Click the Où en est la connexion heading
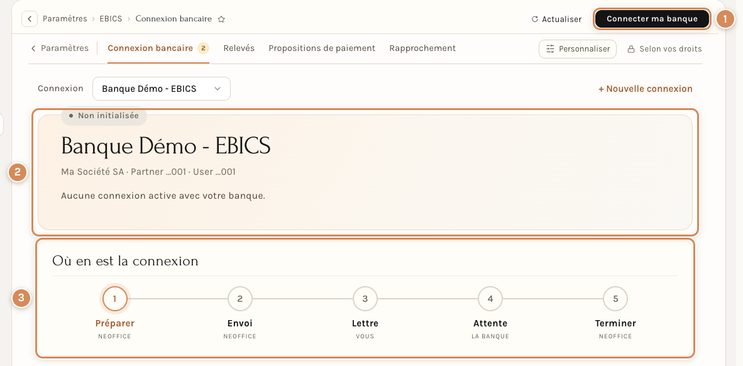This screenshot has width=743, height=366. coord(125,261)
